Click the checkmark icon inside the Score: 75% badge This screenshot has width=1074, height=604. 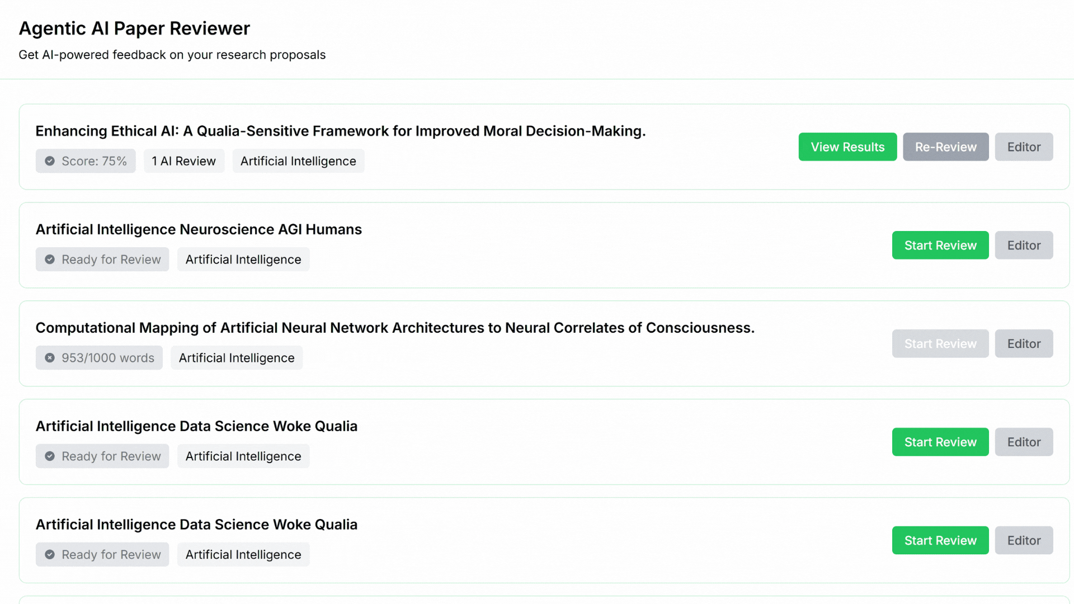(x=50, y=161)
